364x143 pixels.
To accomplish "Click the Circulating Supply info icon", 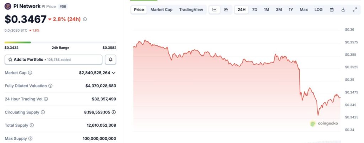I will 43,112.
